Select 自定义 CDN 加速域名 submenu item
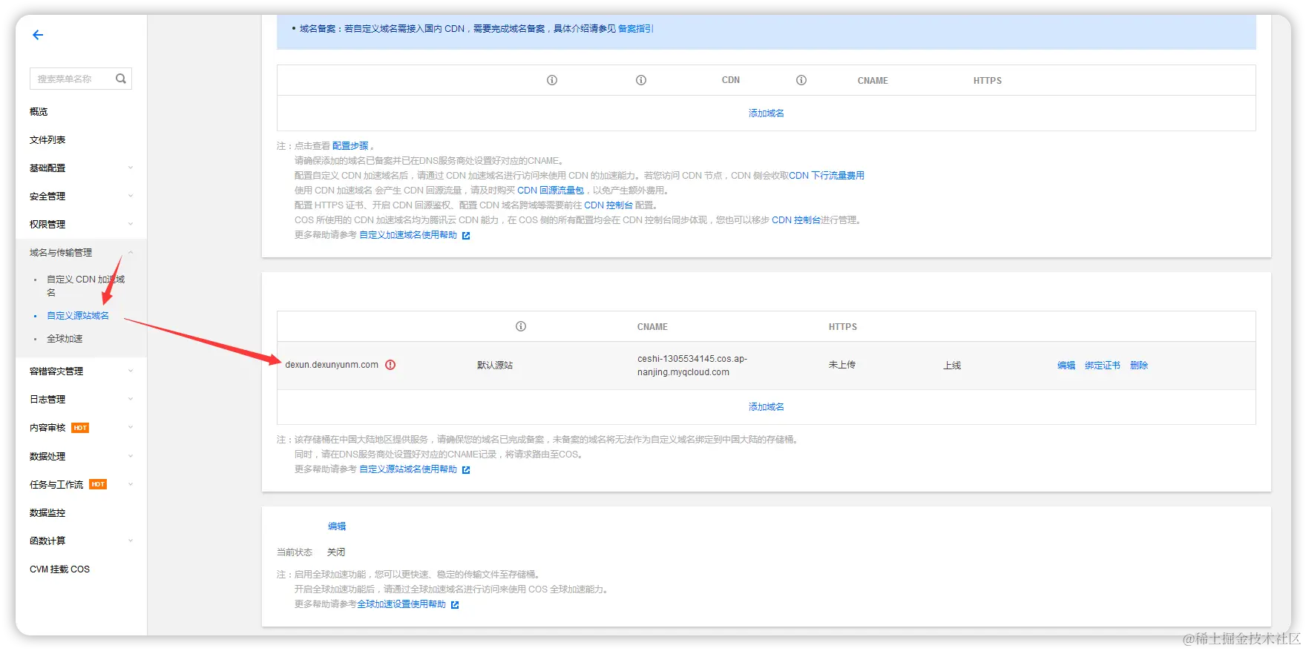 click(85, 286)
